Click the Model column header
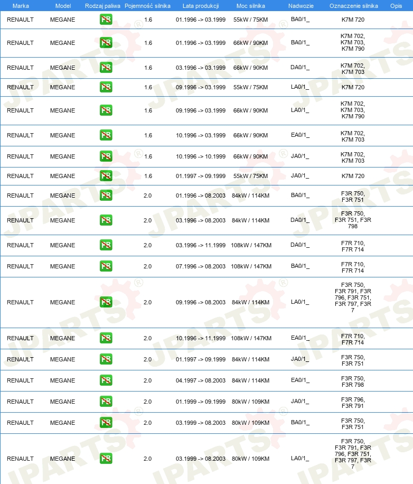413x484 pixels. click(63, 6)
